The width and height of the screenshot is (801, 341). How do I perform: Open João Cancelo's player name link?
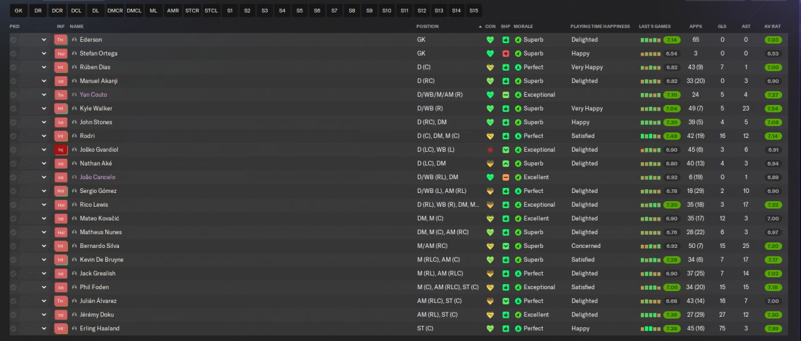coord(97,177)
